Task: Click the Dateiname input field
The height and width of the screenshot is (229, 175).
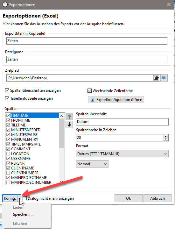Action: point(87,59)
